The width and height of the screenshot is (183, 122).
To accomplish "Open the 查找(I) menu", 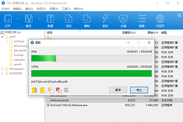I will [x=29, y=9].
